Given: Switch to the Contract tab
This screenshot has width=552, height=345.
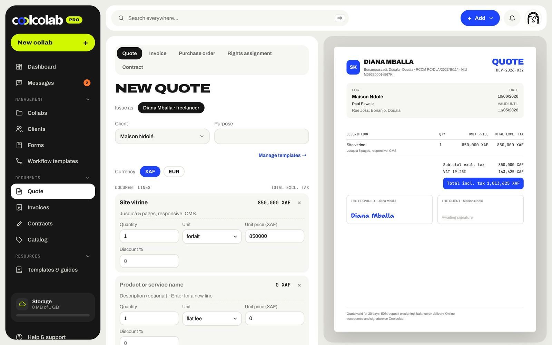Looking at the screenshot, I should coord(132,67).
